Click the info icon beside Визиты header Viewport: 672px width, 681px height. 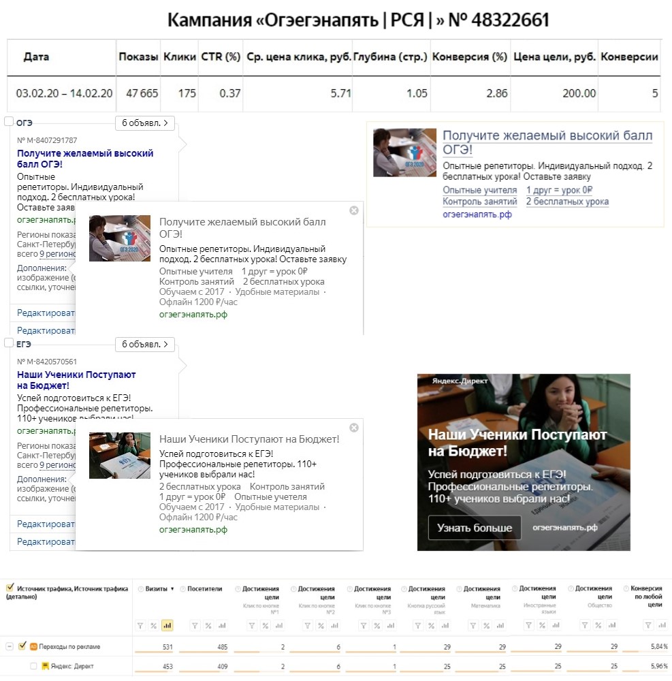141,589
